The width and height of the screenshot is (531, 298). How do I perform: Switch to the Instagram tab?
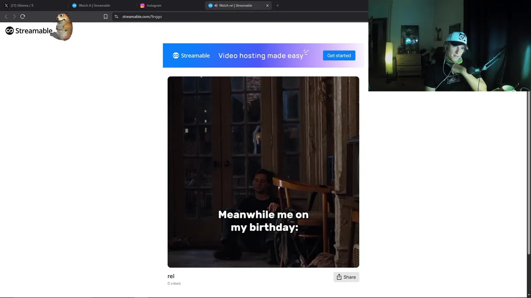(x=170, y=5)
